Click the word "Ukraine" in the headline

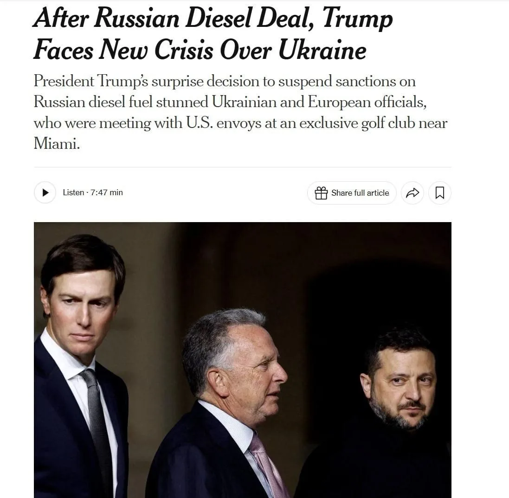pyautogui.click(x=322, y=50)
